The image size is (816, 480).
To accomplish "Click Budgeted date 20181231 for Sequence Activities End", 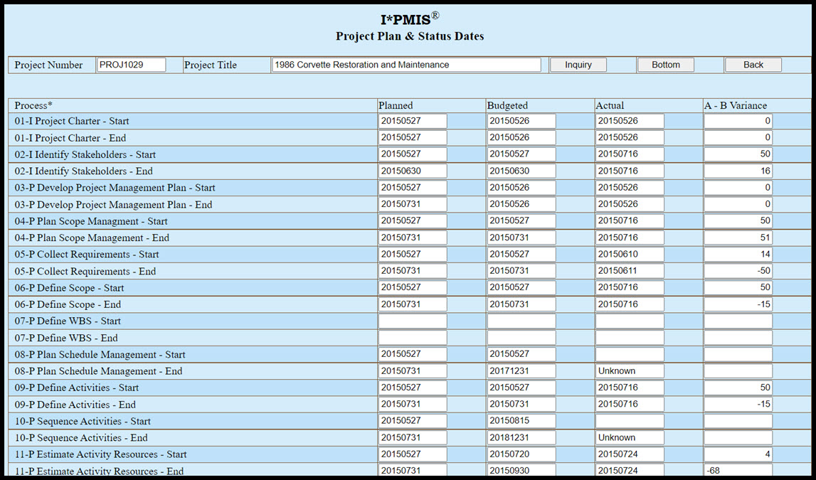I will pyautogui.click(x=521, y=438).
